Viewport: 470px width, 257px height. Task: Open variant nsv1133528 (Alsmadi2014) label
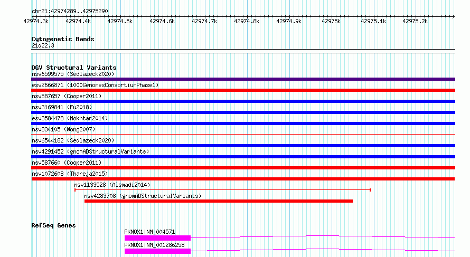[112, 185]
